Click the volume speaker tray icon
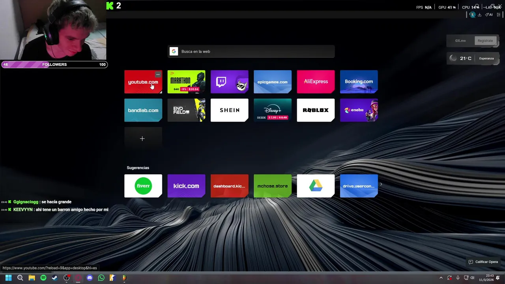 [x=473, y=278]
